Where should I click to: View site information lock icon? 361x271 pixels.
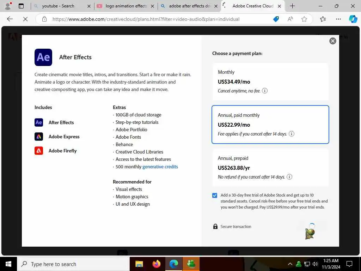point(44,19)
